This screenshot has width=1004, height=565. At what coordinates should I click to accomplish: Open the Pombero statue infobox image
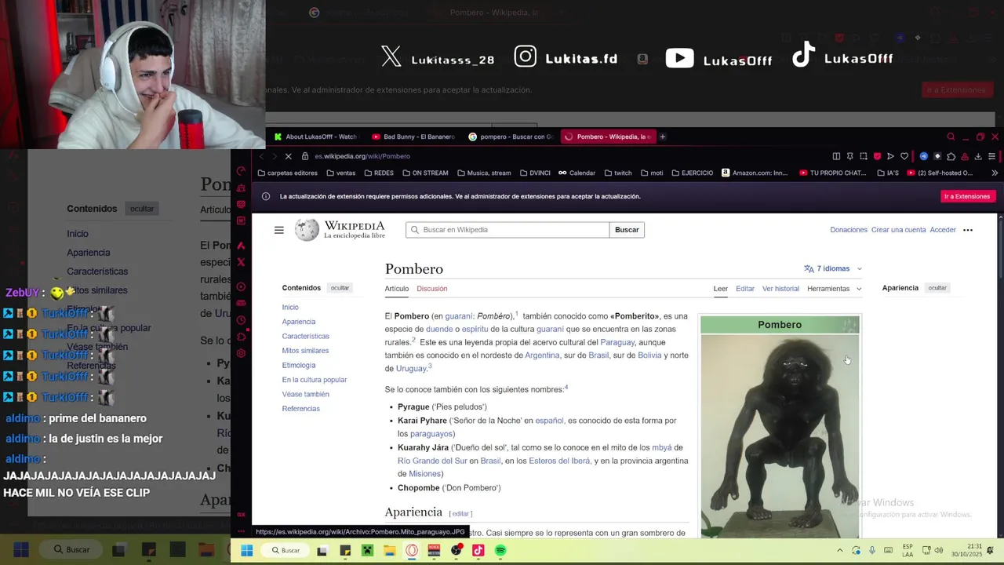780,436
